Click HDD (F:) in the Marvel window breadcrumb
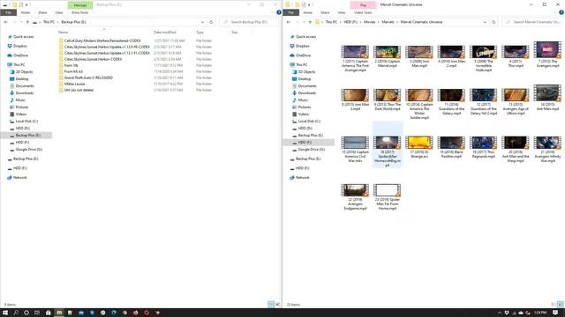The width and height of the screenshot is (565, 317). point(350,22)
